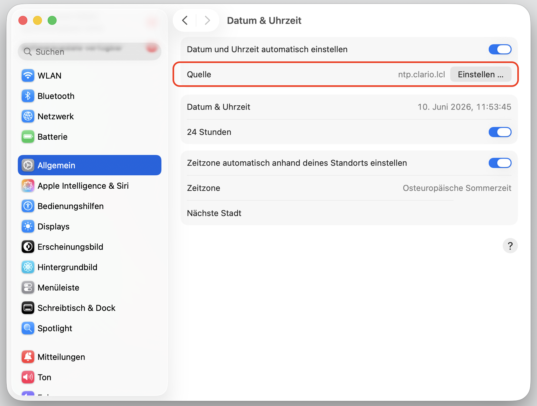This screenshot has height=406, width=537.
Task: Click the Bedienungshilfen accessibility icon
Action: pos(28,206)
